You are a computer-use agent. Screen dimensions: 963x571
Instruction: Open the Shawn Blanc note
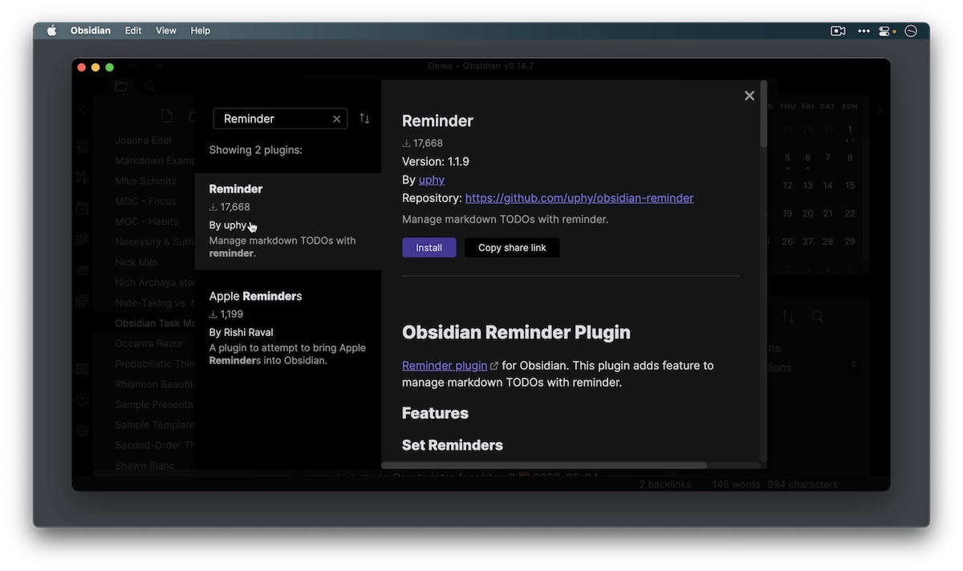(x=144, y=466)
